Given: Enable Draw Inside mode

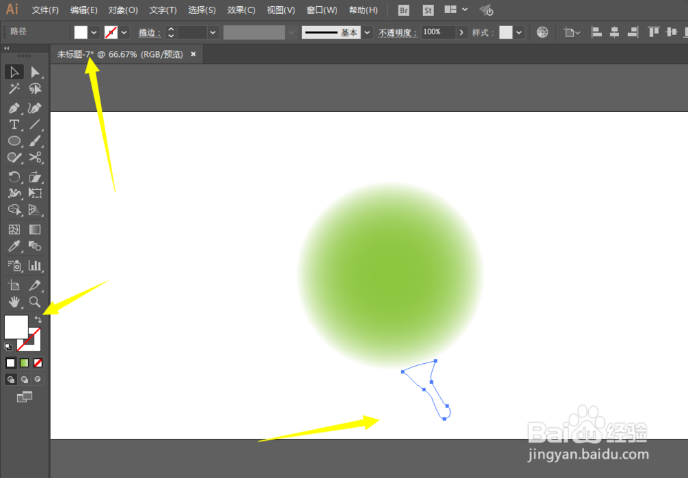Looking at the screenshot, I should tap(38, 380).
